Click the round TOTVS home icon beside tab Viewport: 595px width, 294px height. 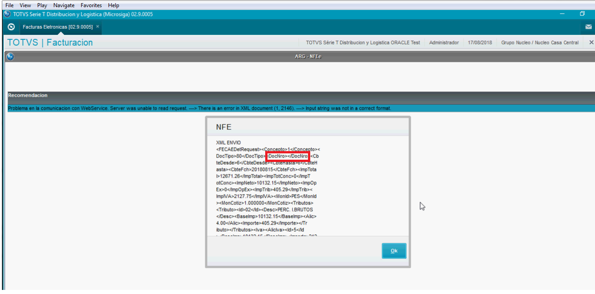pyautogui.click(x=11, y=27)
